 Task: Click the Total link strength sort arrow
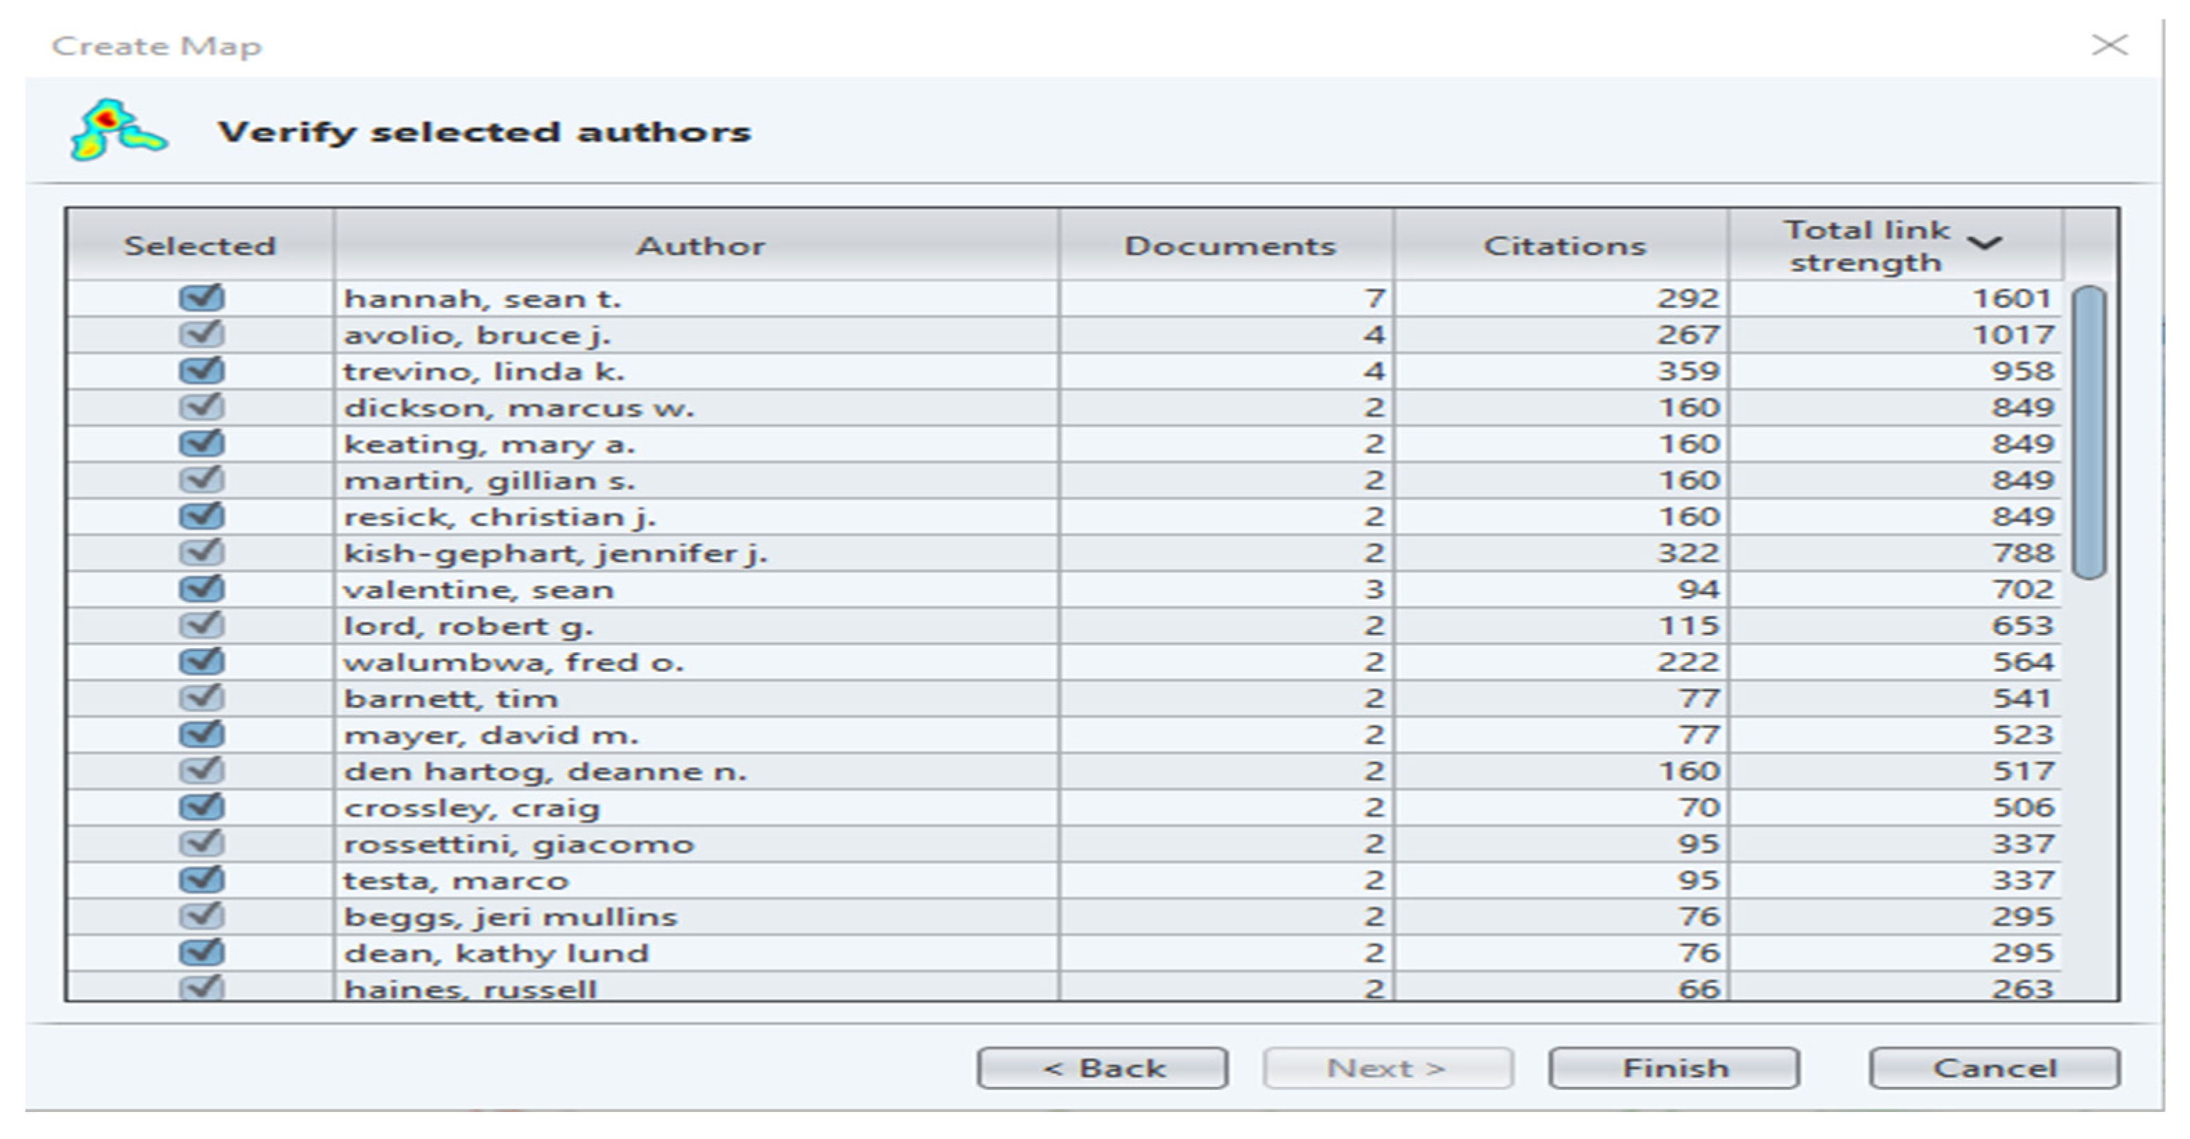click(x=1984, y=244)
